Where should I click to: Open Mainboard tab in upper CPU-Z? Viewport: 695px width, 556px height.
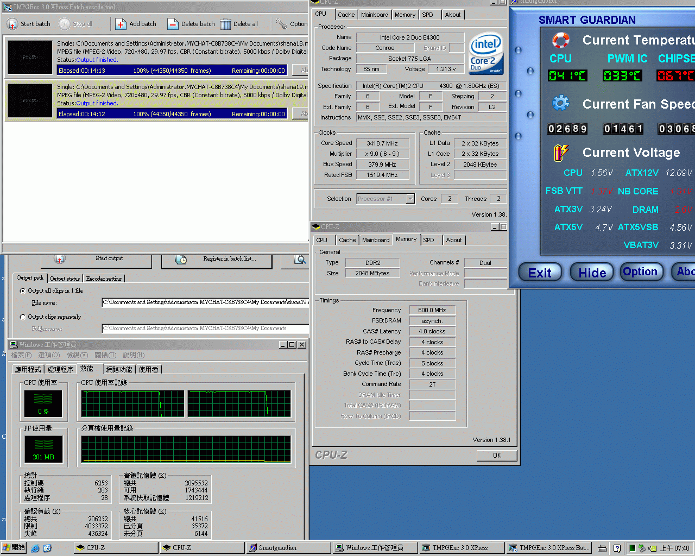(x=375, y=15)
